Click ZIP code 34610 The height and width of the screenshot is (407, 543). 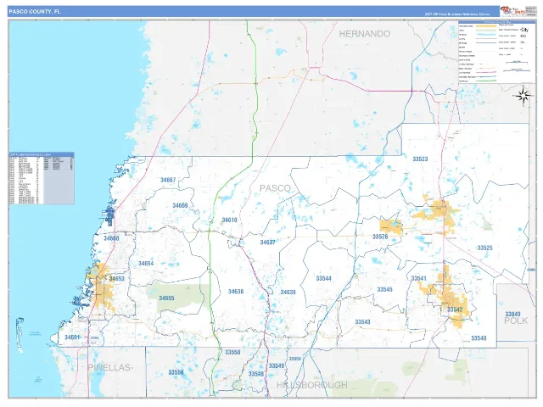coord(229,220)
